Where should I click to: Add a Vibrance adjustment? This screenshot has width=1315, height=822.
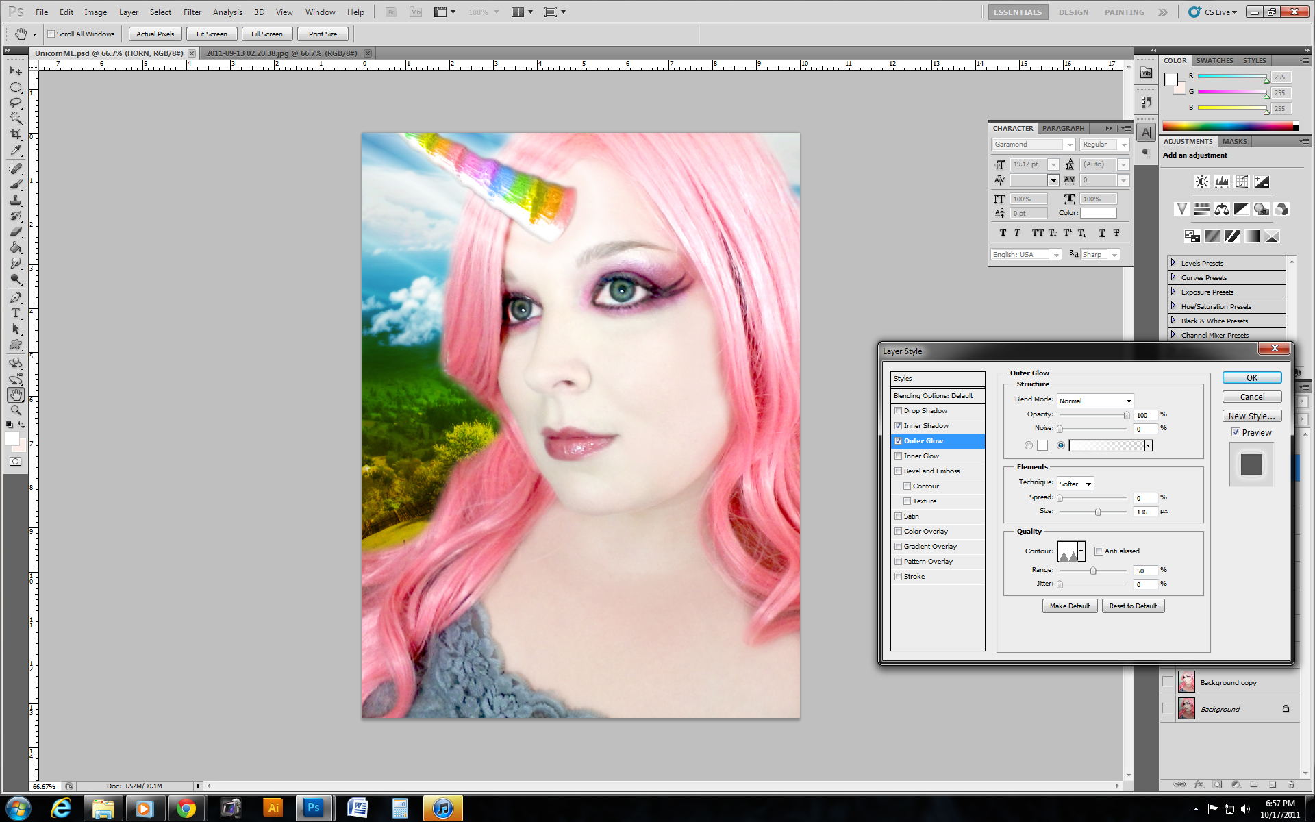tap(1181, 209)
